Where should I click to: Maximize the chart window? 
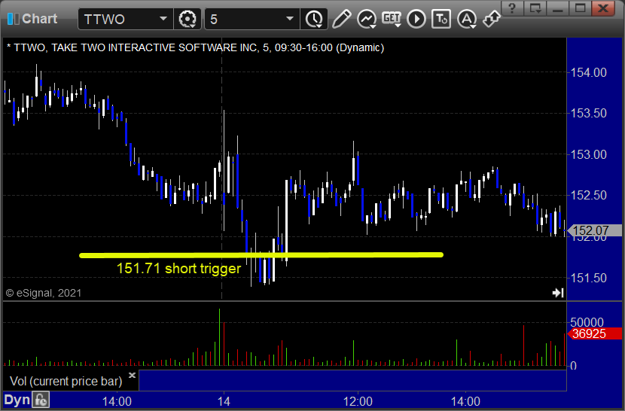coord(580,8)
